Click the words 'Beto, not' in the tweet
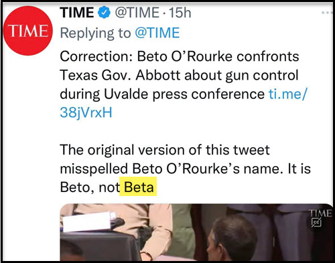Image resolution: width=335 pixels, height=263 pixels. pyautogui.click(x=90, y=187)
